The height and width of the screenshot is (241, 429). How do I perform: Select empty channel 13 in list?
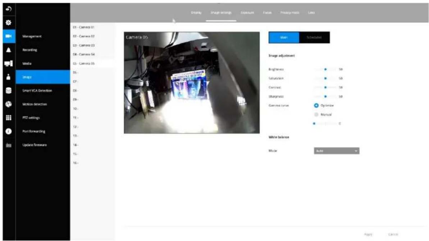(92, 136)
